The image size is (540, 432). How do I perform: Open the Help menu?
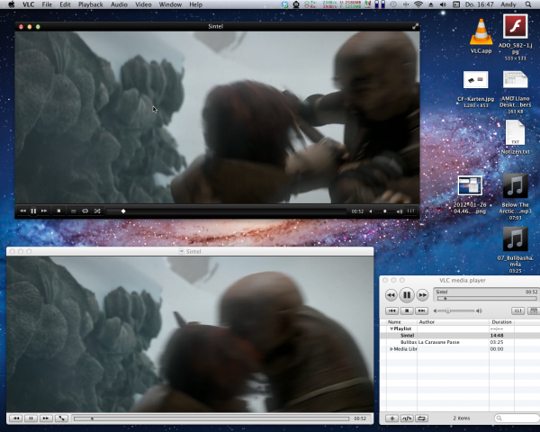pos(196,4)
